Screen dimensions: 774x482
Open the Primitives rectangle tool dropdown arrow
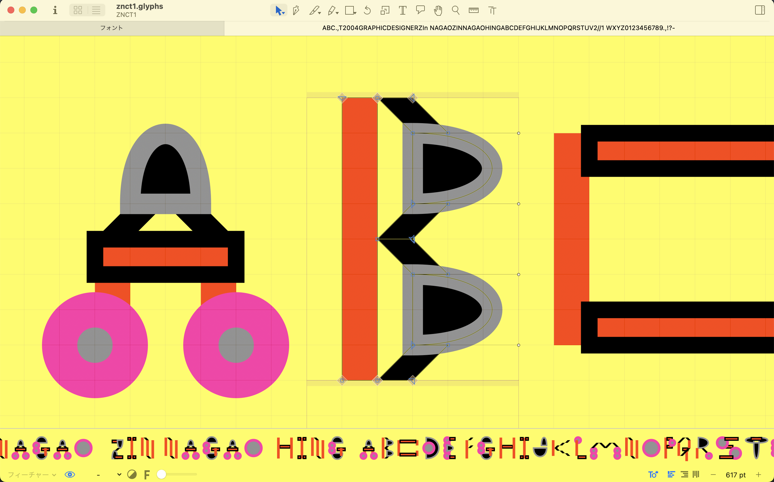[x=355, y=13]
